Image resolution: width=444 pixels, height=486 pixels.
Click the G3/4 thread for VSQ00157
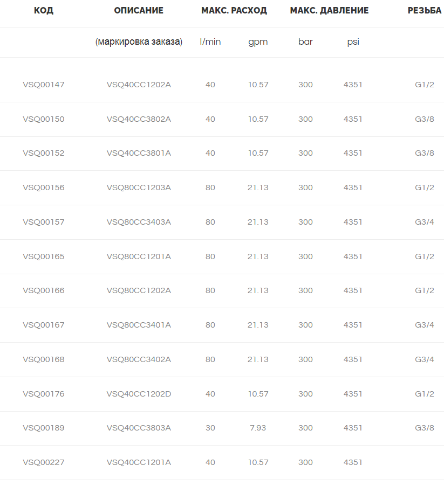click(425, 222)
